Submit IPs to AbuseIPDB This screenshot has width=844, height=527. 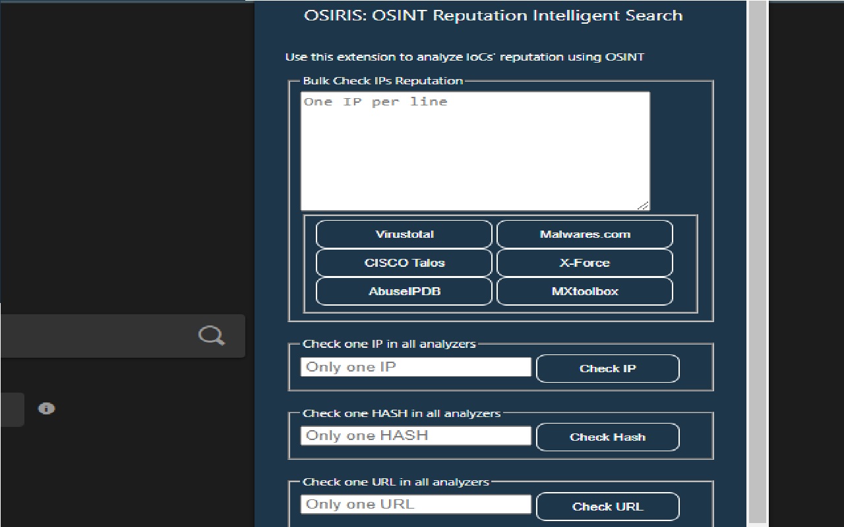click(404, 291)
